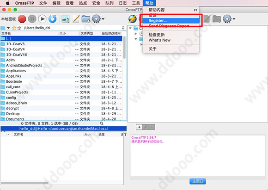The height and width of the screenshot is (190, 268).
Task: Open the 编辑 menu
Action: 56,3
